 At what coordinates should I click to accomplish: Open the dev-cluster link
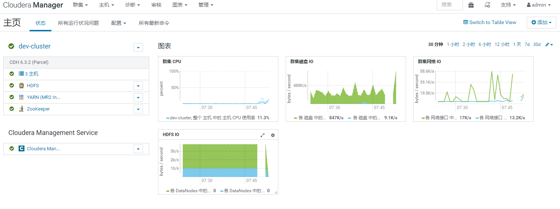click(35, 46)
